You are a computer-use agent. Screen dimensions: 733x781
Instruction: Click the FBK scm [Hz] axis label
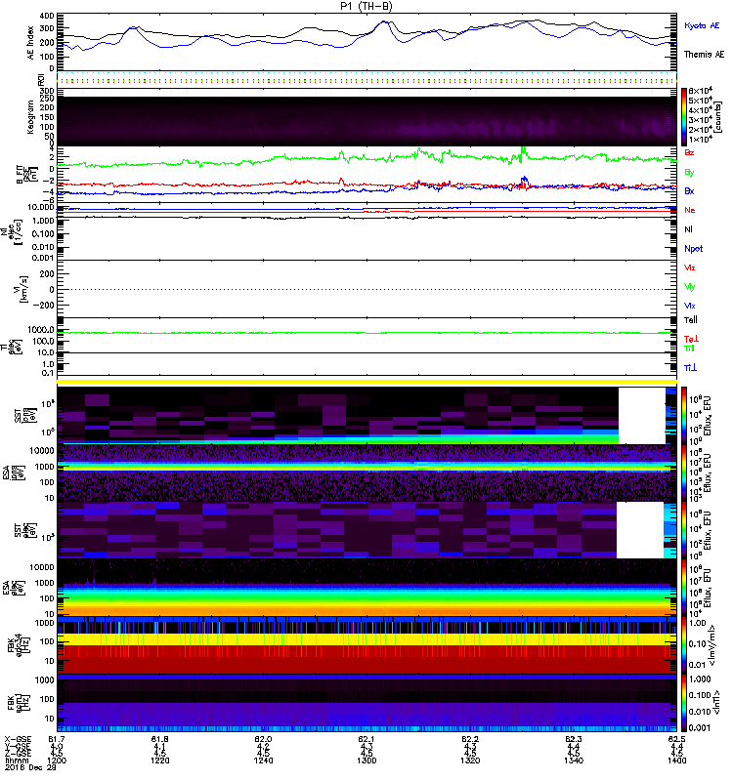pyautogui.click(x=18, y=702)
